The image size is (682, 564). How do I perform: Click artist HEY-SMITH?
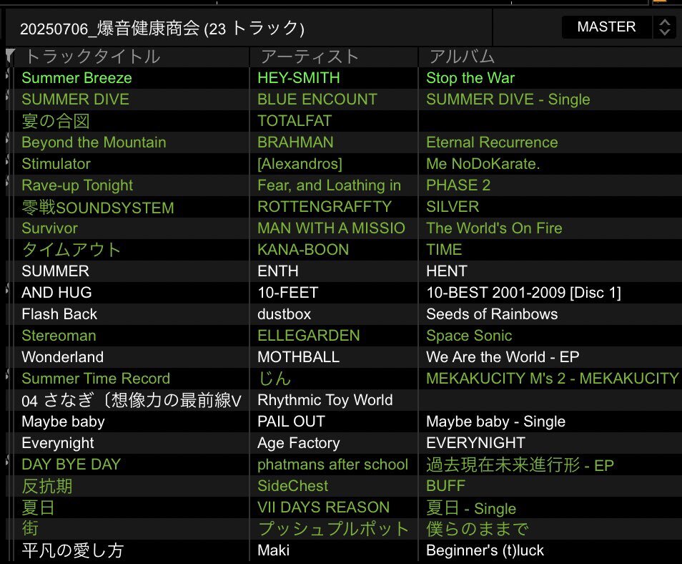[x=298, y=78]
